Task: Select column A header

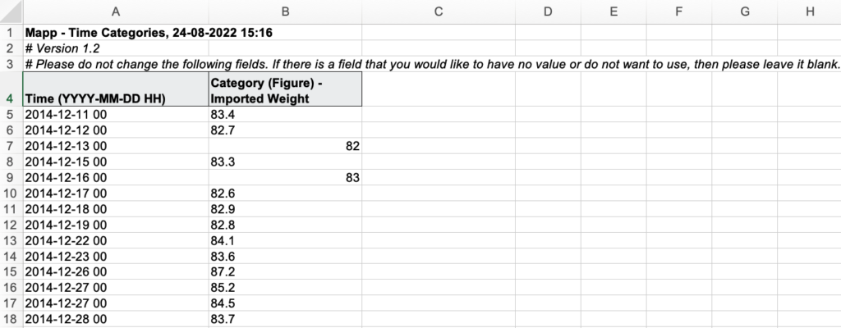Action: pyautogui.click(x=116, y=11)
